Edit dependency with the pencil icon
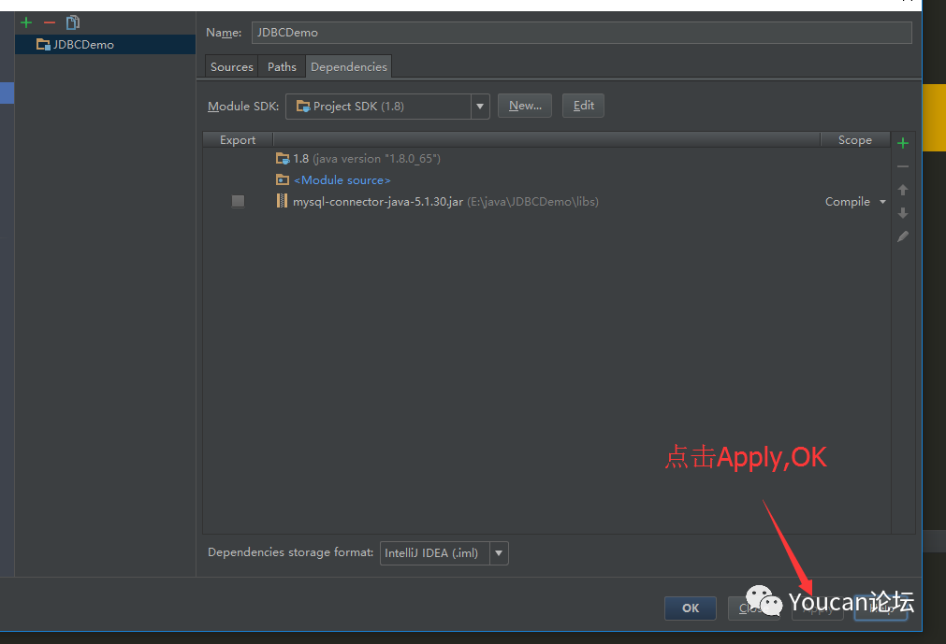Image resolution: width=946 pixels, height=644 pixels. point(902,236)
